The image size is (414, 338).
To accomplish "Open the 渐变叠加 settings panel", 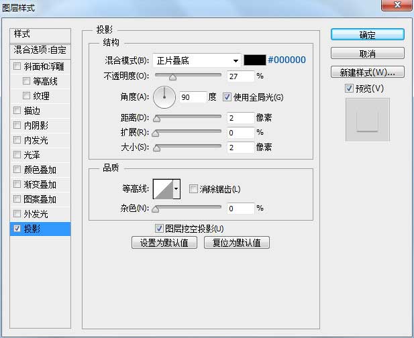I will pyautogui.click(x=40, y=184).
